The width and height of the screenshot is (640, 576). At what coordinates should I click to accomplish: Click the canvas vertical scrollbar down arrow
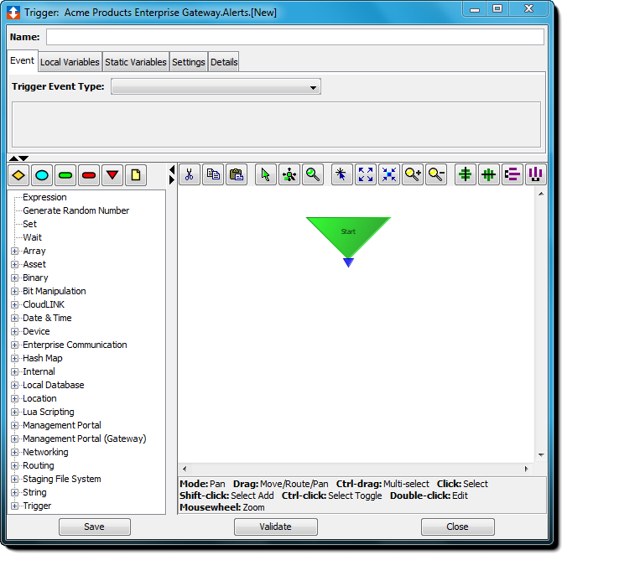pos(541,454)
